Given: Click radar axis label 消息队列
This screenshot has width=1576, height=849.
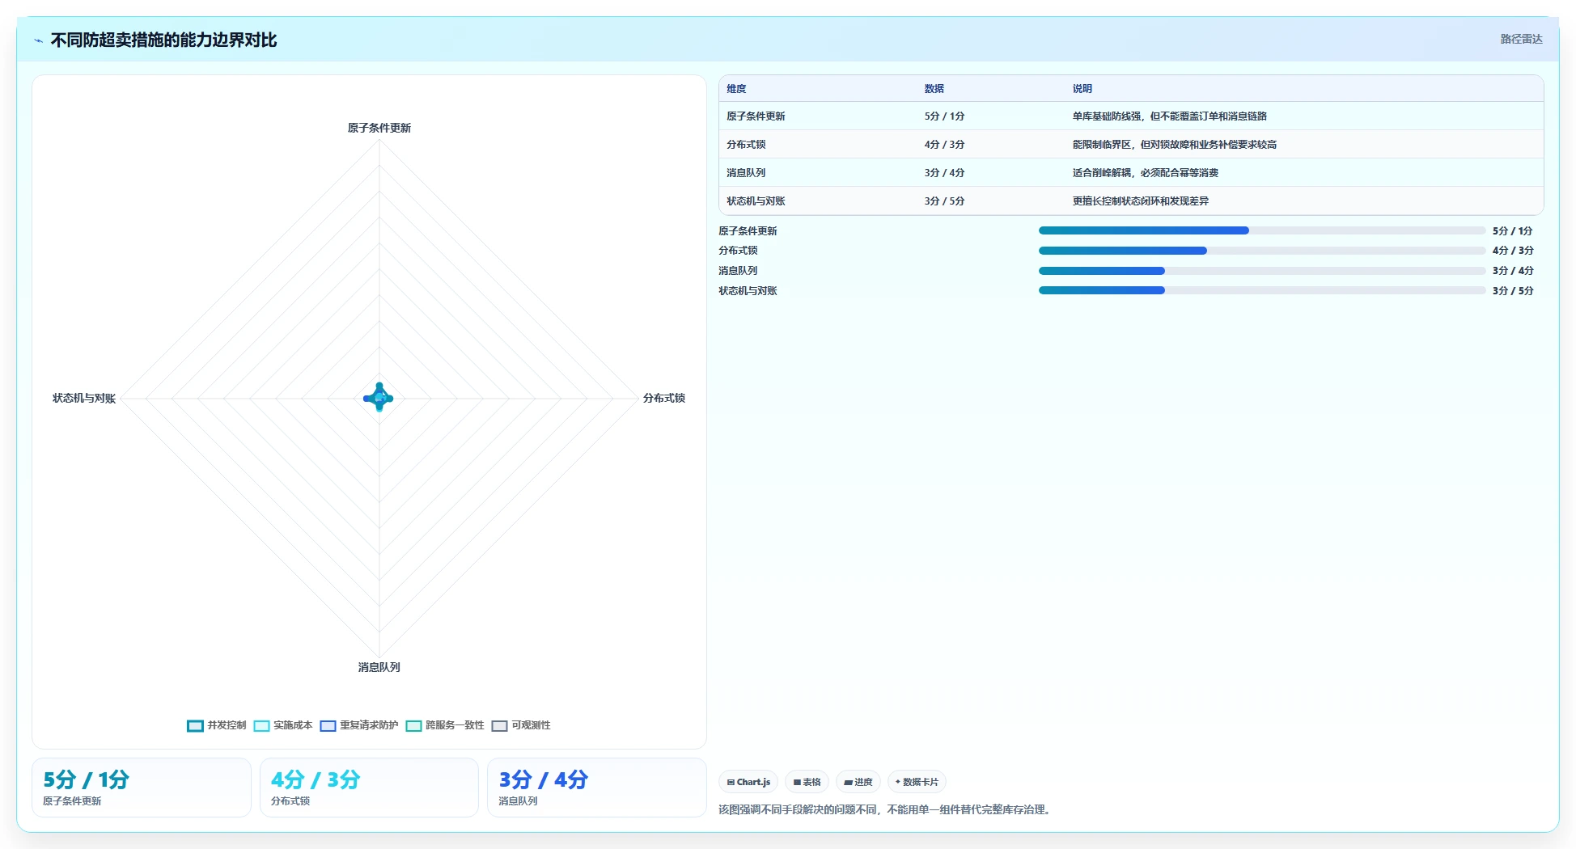Looking at the screenshot, I should pos(379,667).
